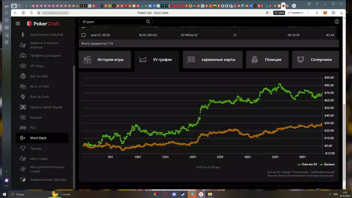352x198 pixels.
Task: Select Short Deck in sidebar
Action: click(x=42, y=138)
